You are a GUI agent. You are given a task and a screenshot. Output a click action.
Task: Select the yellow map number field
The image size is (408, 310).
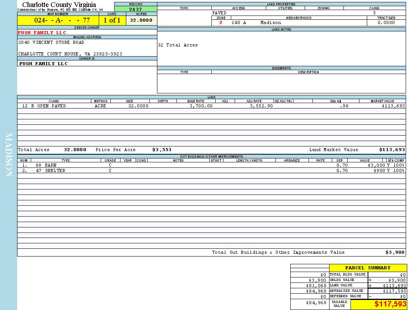click(58, 21)
